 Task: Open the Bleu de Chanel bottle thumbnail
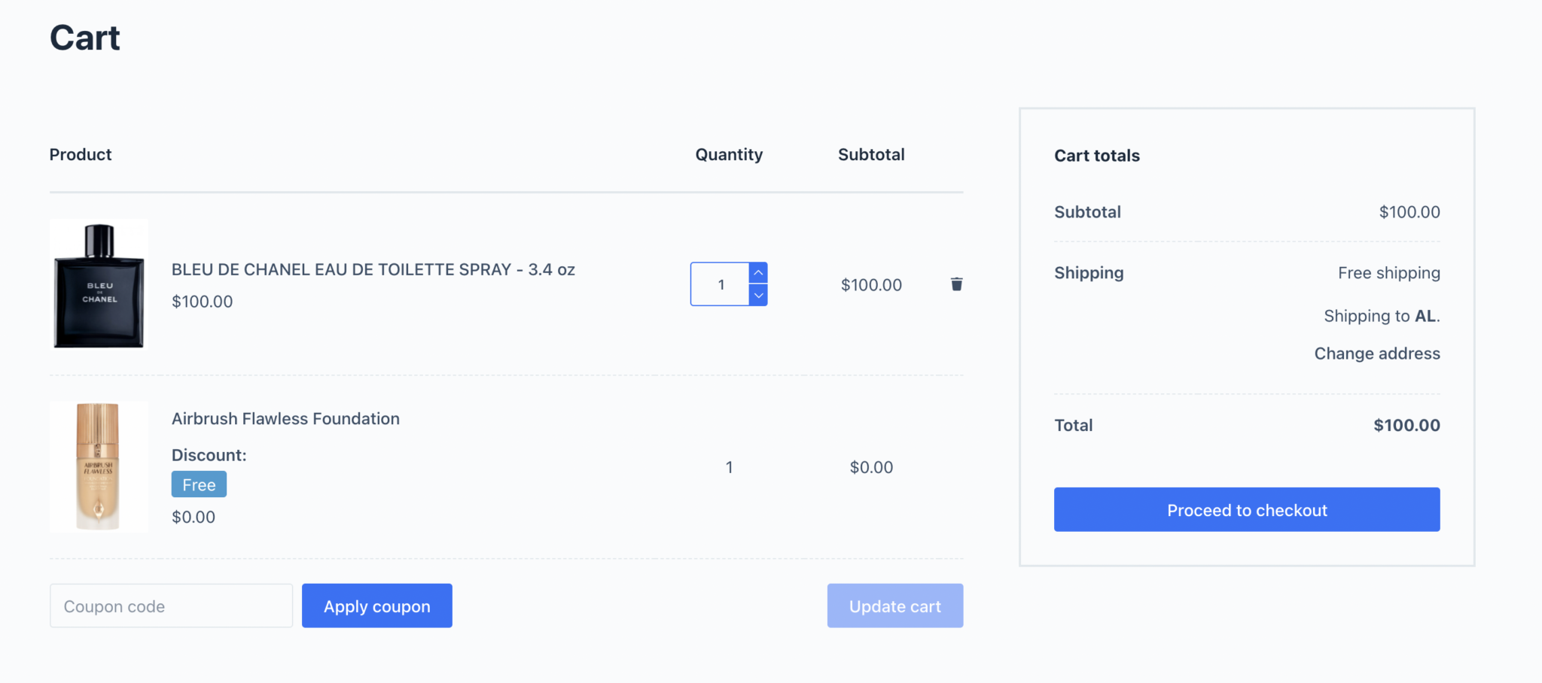(99, 284)
